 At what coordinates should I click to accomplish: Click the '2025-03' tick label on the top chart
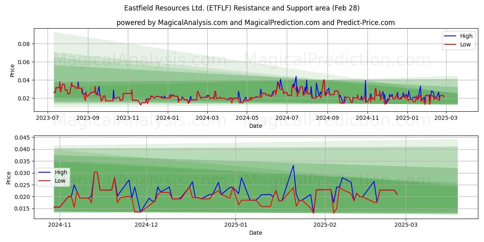446,118
